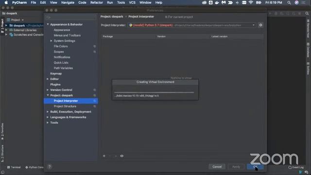Select Menus and Toolbars settings
This screenshot has width=311, height=175.
pyautogui.click(x=67, y=35)
